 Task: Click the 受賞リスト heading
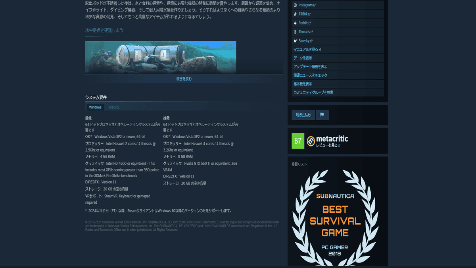299,164
